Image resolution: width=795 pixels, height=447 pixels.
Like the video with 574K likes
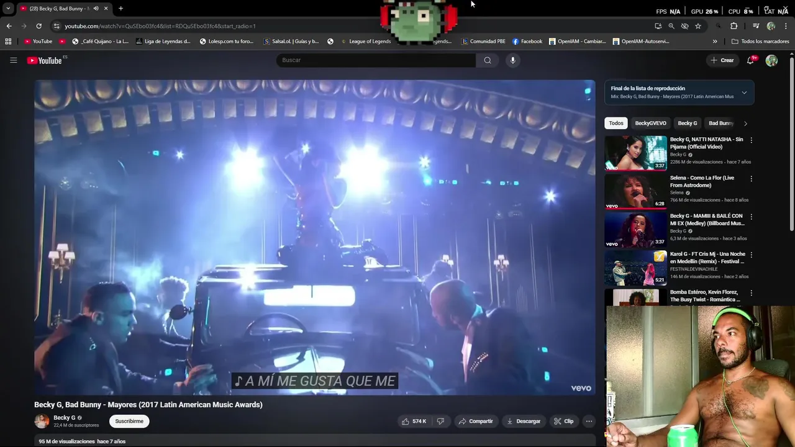[x=414, y=421]
